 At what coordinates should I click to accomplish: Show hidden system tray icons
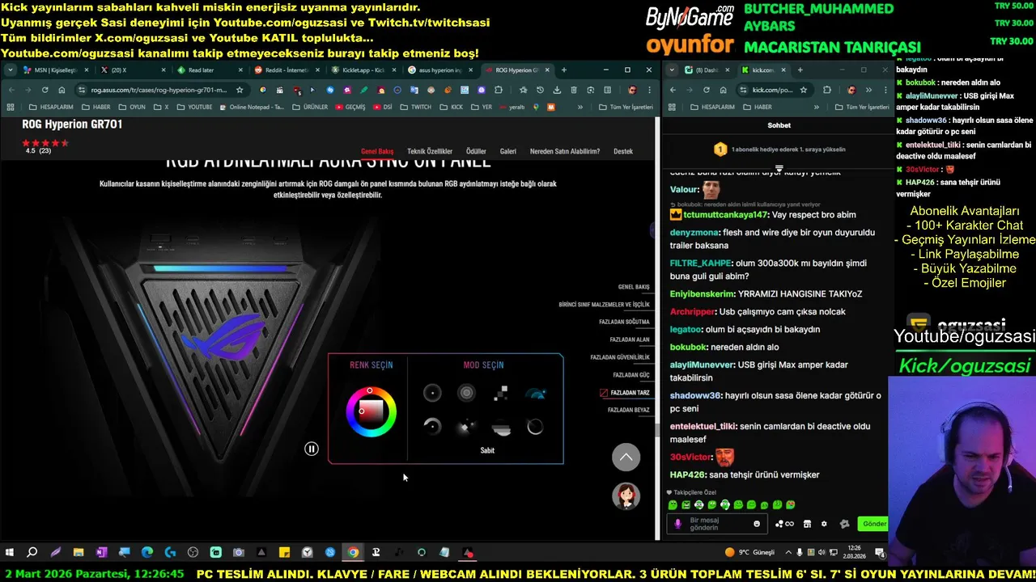click(789, 552)
